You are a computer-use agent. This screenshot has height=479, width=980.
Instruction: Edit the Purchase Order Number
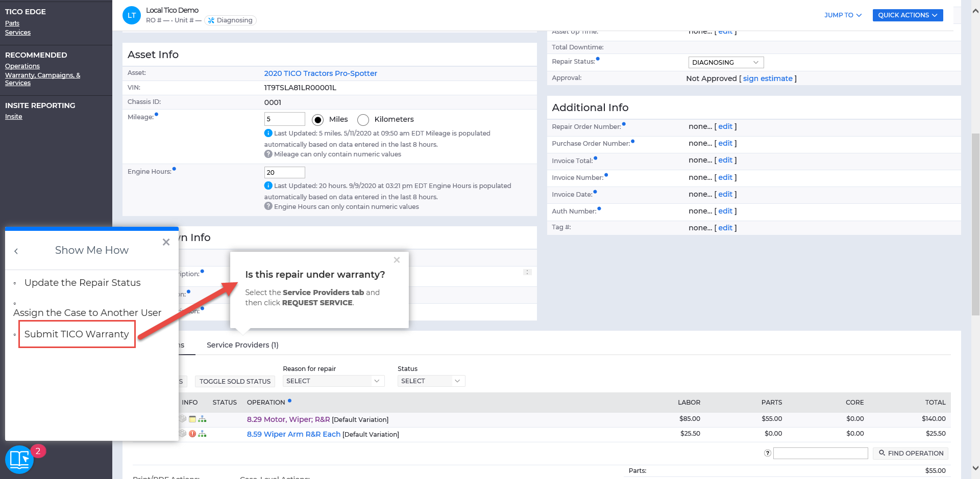pyautogui.click(x=725, y=143)
